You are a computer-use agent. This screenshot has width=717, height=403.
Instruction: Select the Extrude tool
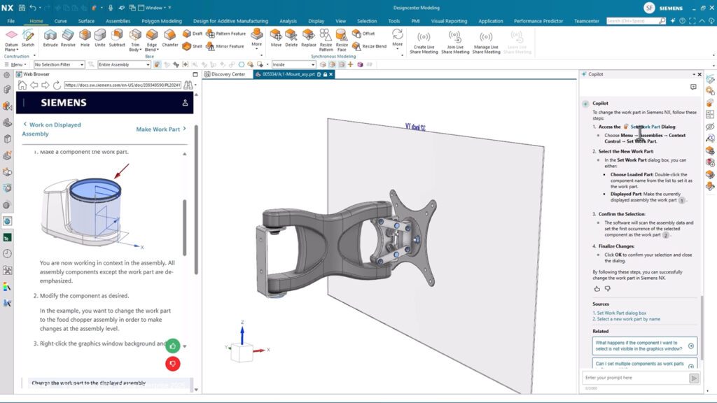[x=50, y=38]
